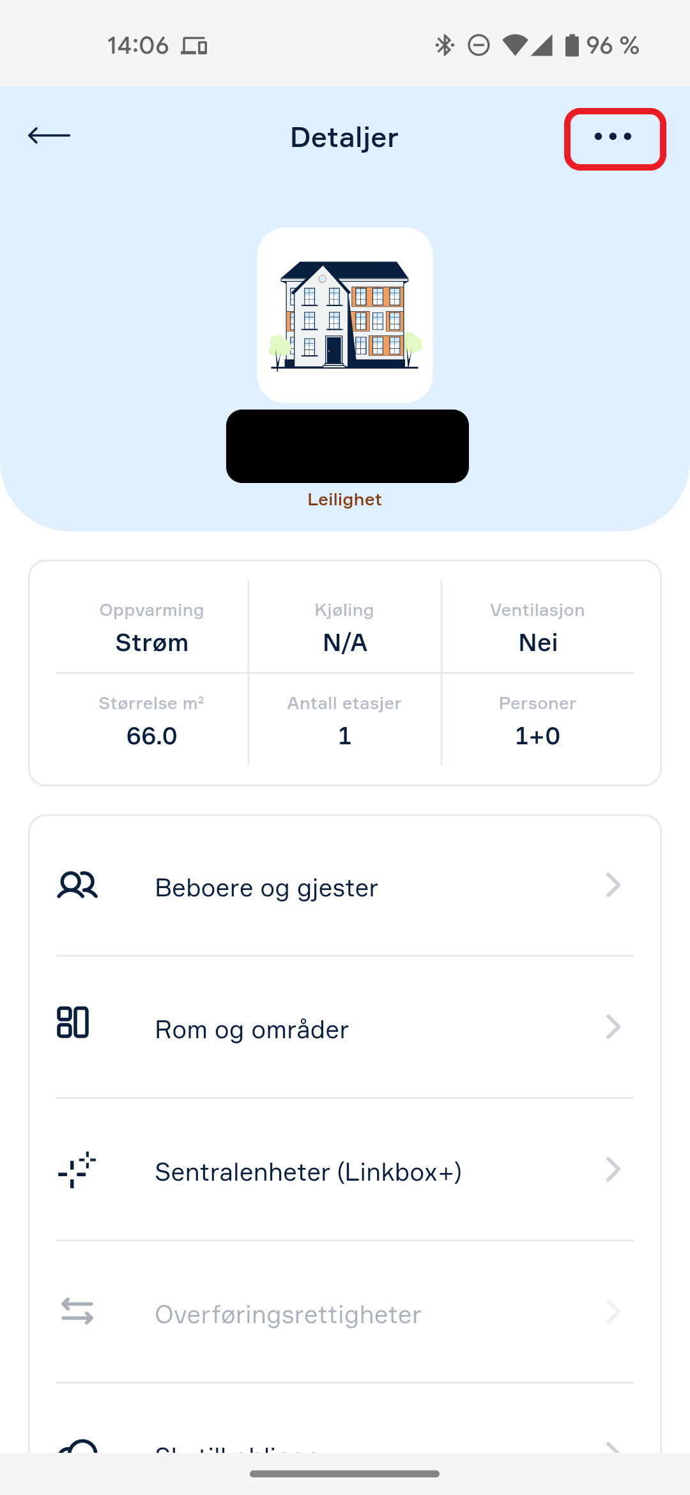
Task: Tap the apartment building image
Action: [x=345, y=315]
